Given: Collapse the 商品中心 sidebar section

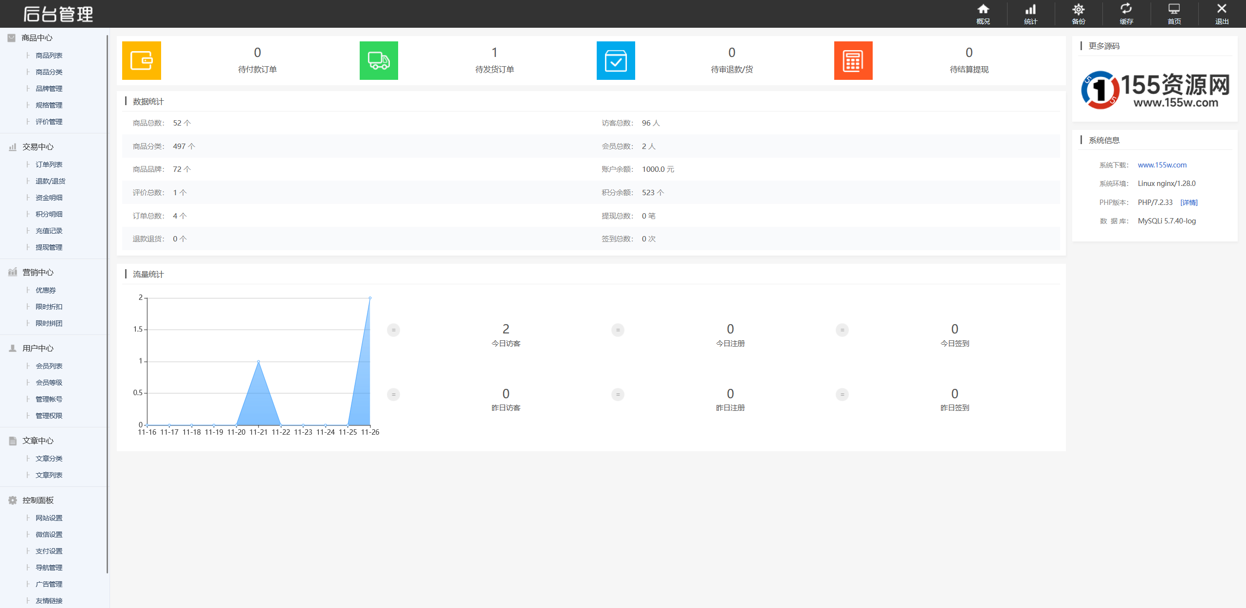Looking at the screenshot, I should point(37,38).
